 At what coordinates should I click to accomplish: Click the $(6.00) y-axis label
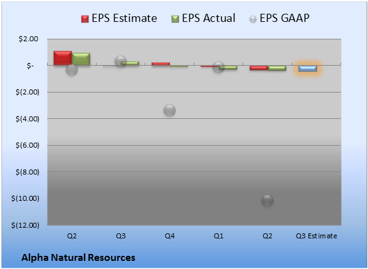click(x=28, y=145)
